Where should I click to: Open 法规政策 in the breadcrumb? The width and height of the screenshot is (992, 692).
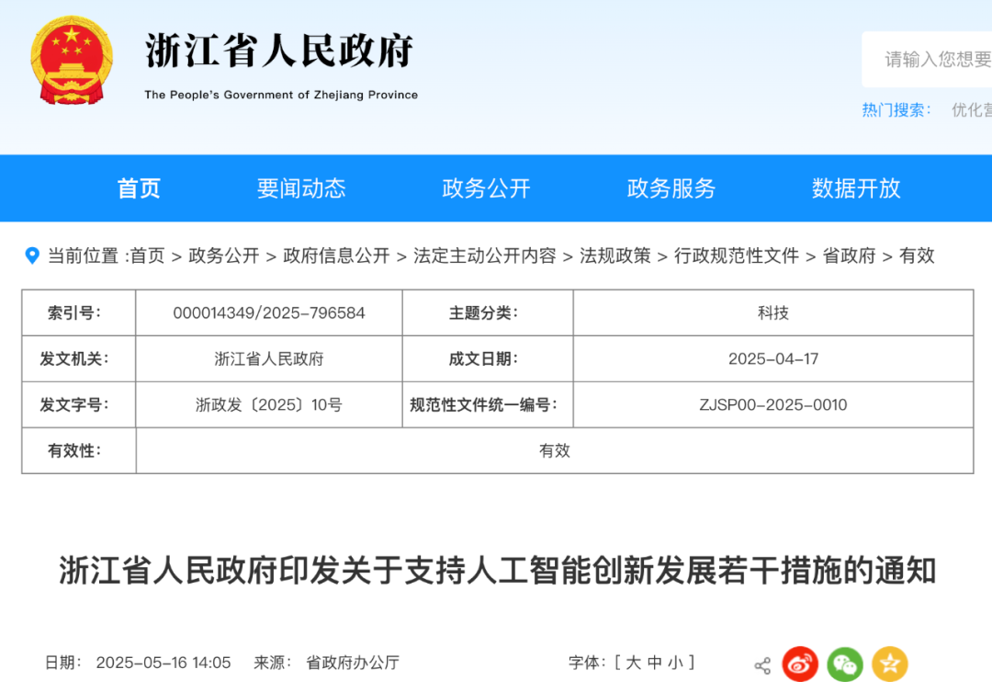614,256
